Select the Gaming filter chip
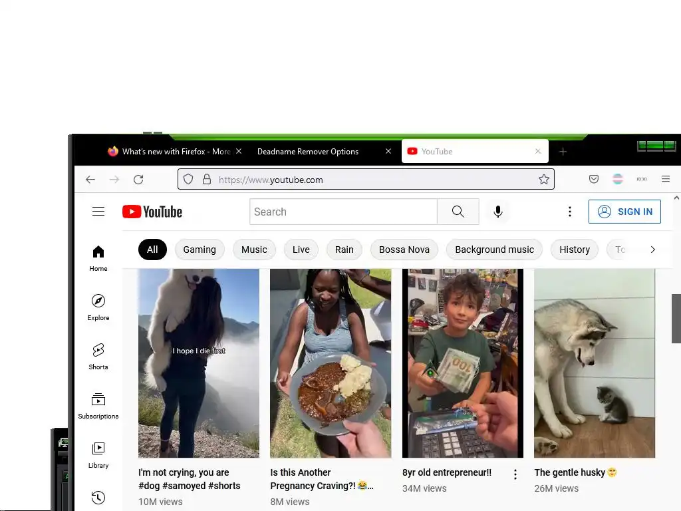 point(200,250)
